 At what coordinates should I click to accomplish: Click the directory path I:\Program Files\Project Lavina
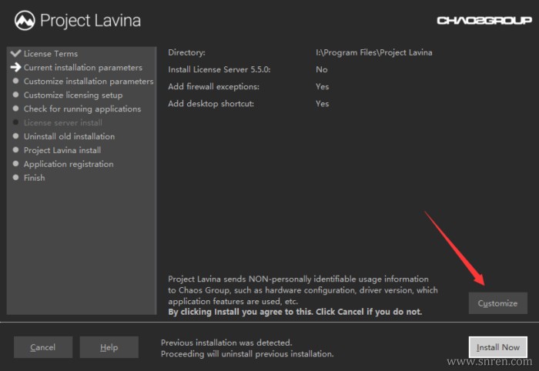[x=374, y=52]
